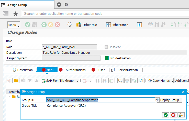This screenshot has height=121, width=189.
Task: Click the red Cancel icon in dialog
Action: pyautogui.click(x=173, y=115)
